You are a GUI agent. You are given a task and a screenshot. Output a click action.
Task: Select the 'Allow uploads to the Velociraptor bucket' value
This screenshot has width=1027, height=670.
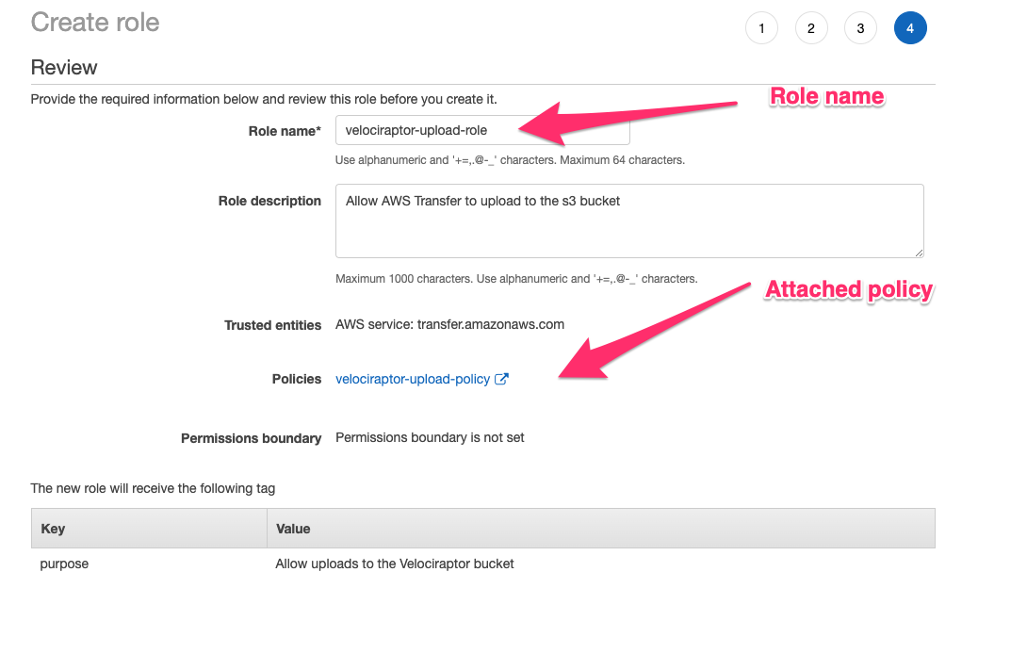click(x=394, y=564)
